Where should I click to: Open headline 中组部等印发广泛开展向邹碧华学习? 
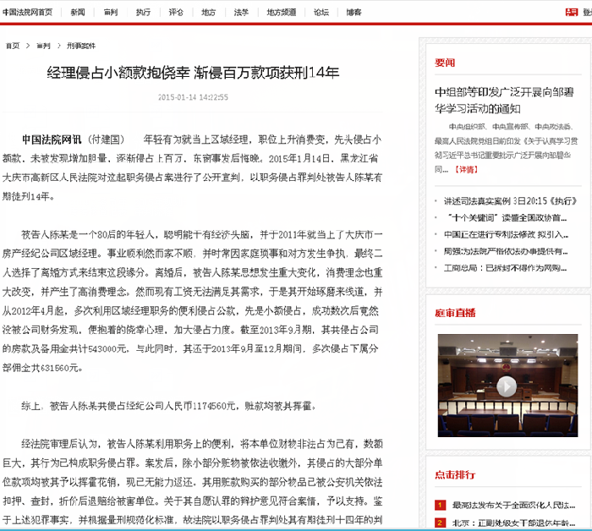(x=504, y=101)
